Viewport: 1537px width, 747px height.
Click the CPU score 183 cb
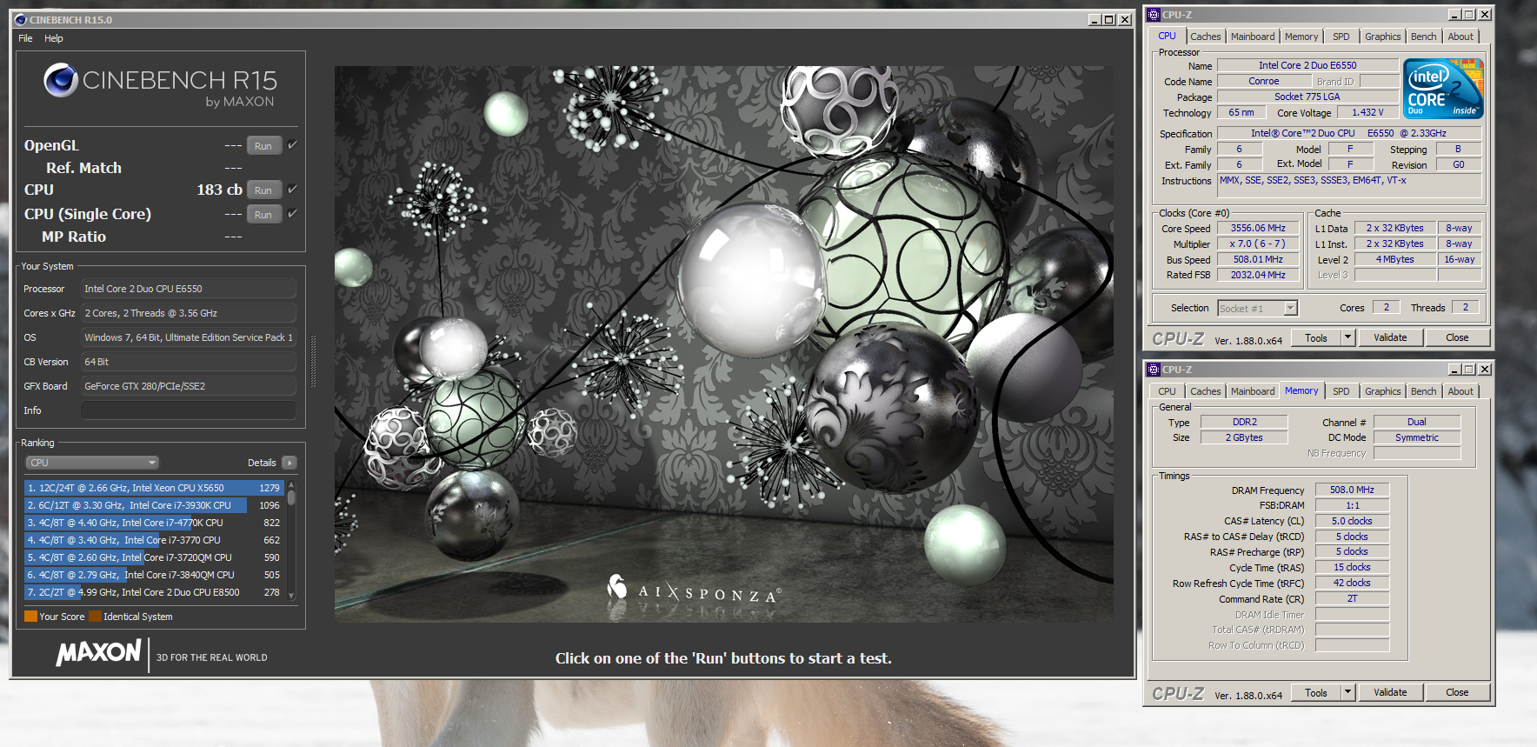(x=220, y=190)
